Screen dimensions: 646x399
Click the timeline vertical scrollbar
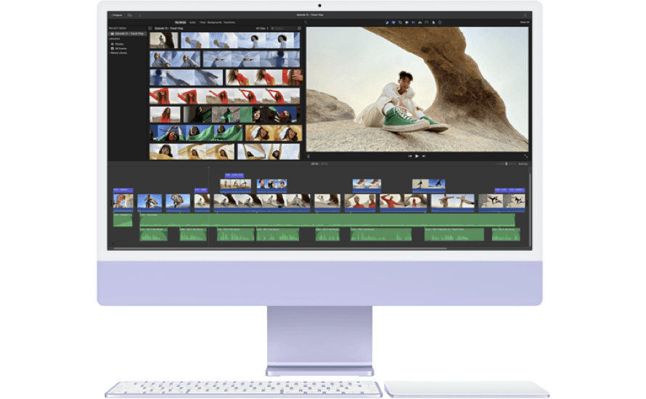[529, 210]
